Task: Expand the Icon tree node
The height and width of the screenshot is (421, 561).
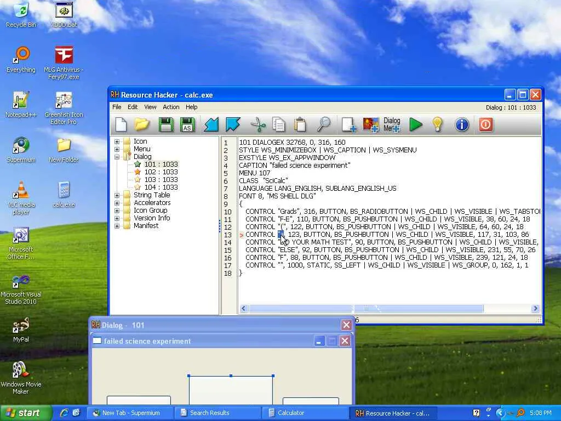Action: click(117, 141)
